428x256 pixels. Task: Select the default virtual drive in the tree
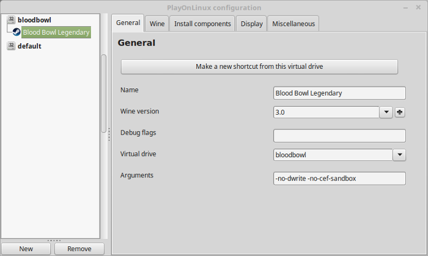[x=29, y=46]
